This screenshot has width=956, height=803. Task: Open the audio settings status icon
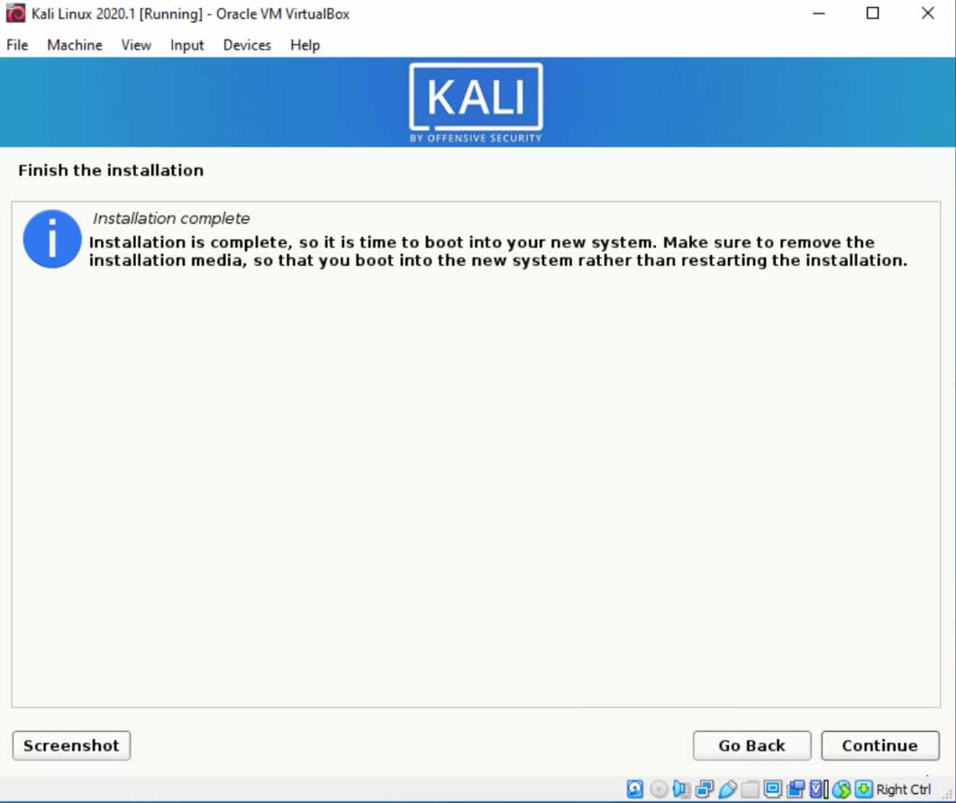681,789
